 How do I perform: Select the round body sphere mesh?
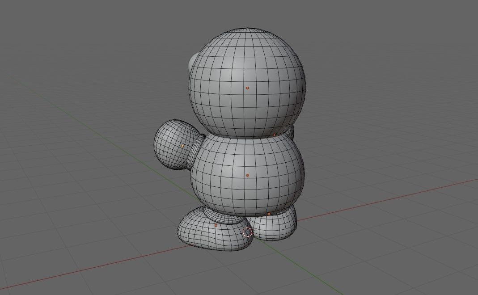pyautogui.click(x=248, y=175)
